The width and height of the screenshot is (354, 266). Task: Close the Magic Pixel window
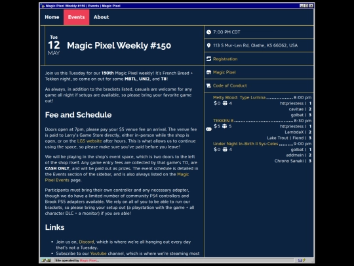[x=311, y=6]
